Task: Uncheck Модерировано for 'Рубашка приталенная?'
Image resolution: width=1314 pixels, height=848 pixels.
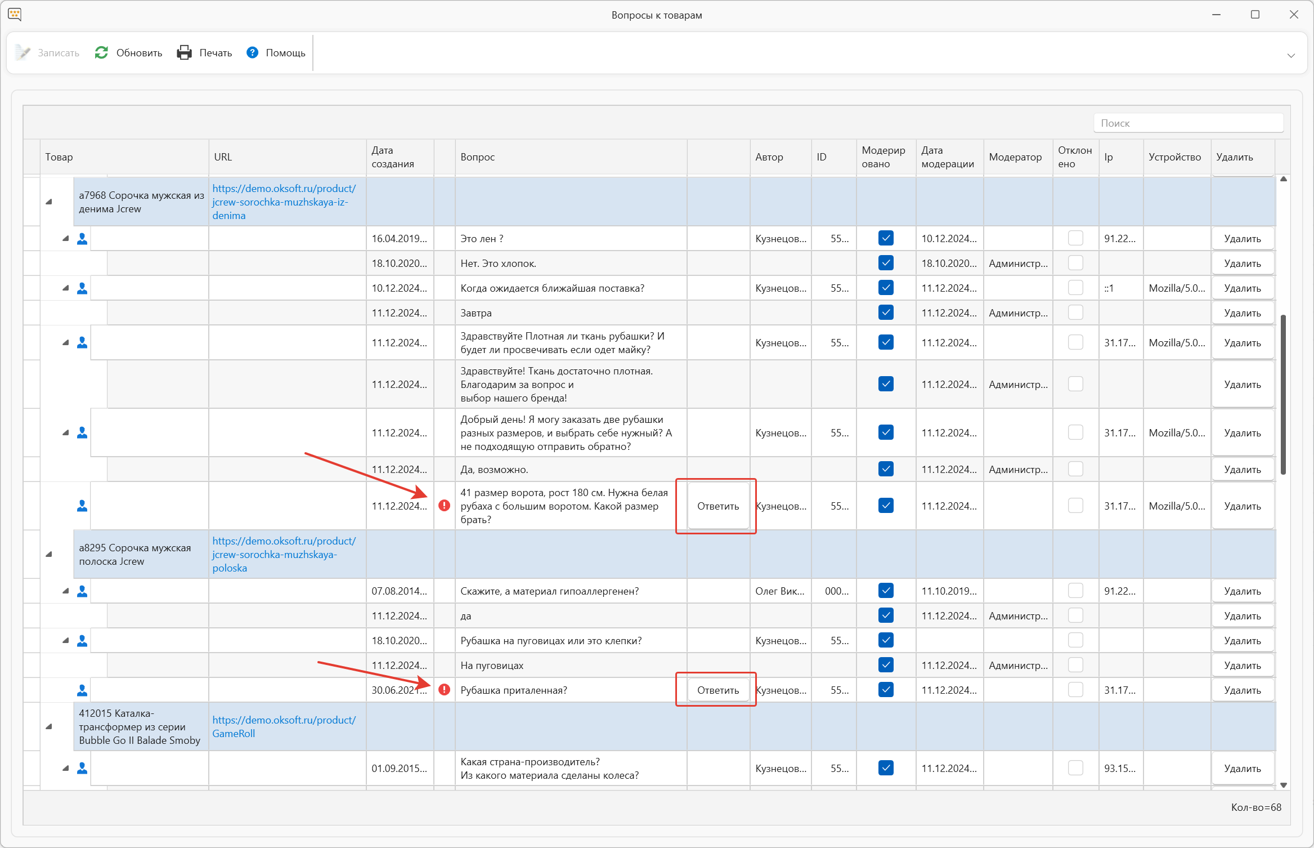Action: coord(886,690)
